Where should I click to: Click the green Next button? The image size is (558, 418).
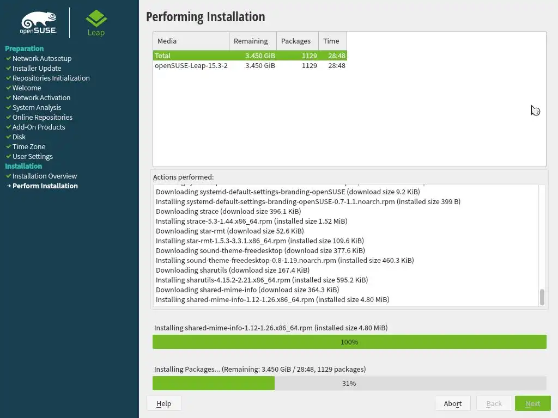click(533, 403)
